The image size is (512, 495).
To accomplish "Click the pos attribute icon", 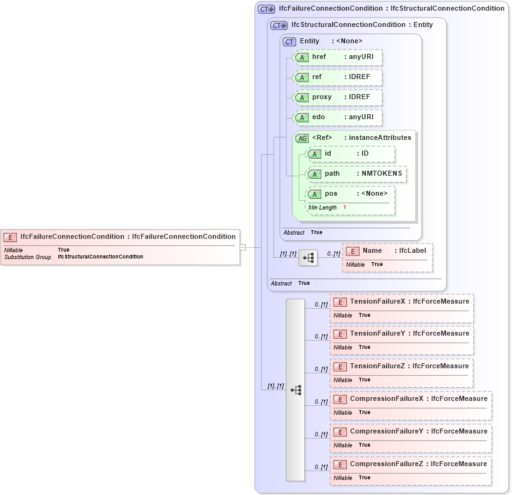I will (x=316, y=194).
